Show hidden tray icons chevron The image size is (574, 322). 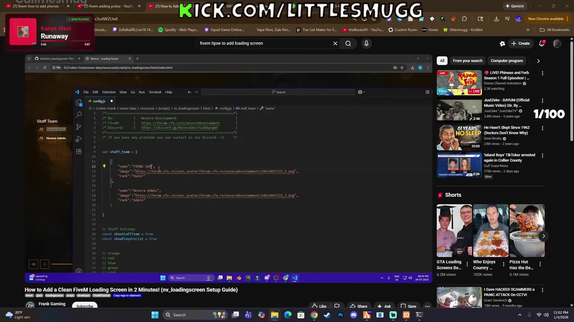click(520, 315)
